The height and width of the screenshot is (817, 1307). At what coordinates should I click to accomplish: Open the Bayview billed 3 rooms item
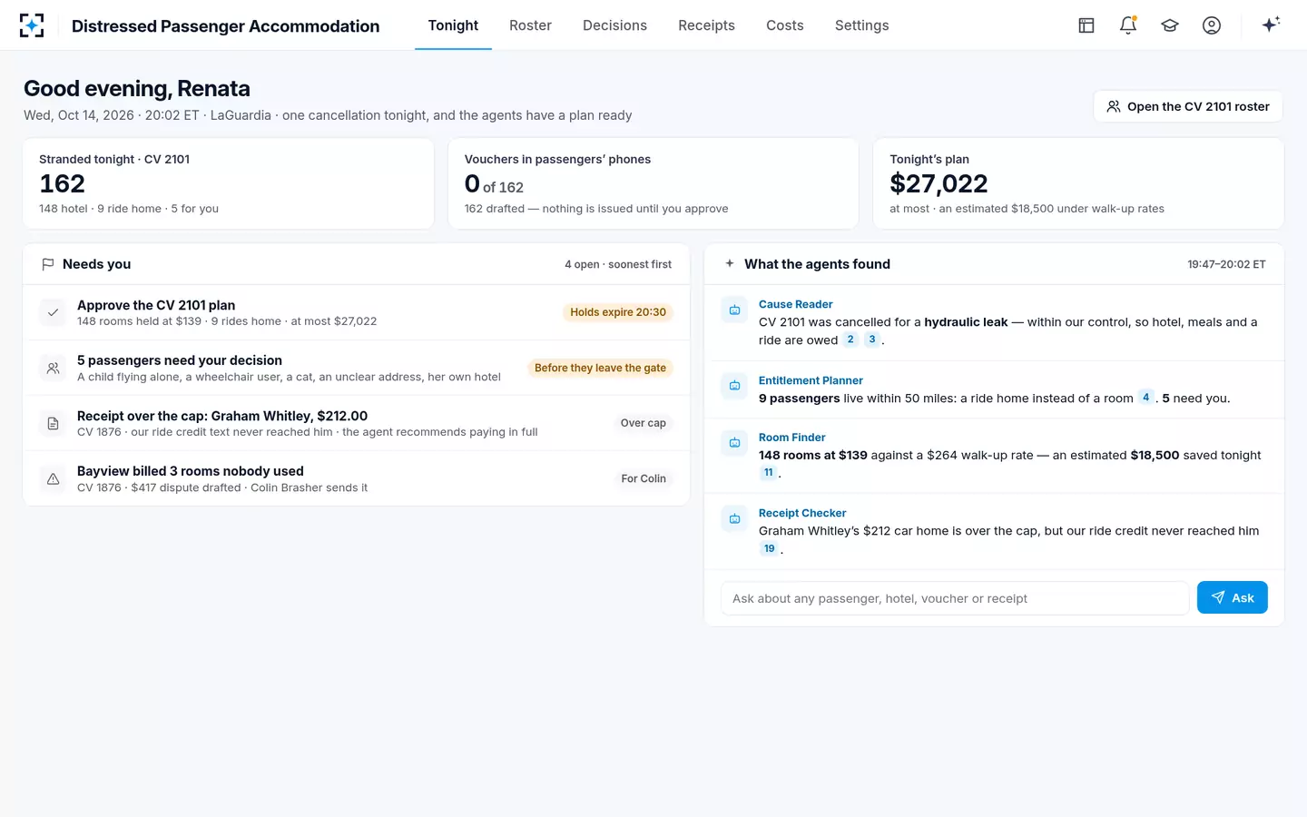click(357, 478)
